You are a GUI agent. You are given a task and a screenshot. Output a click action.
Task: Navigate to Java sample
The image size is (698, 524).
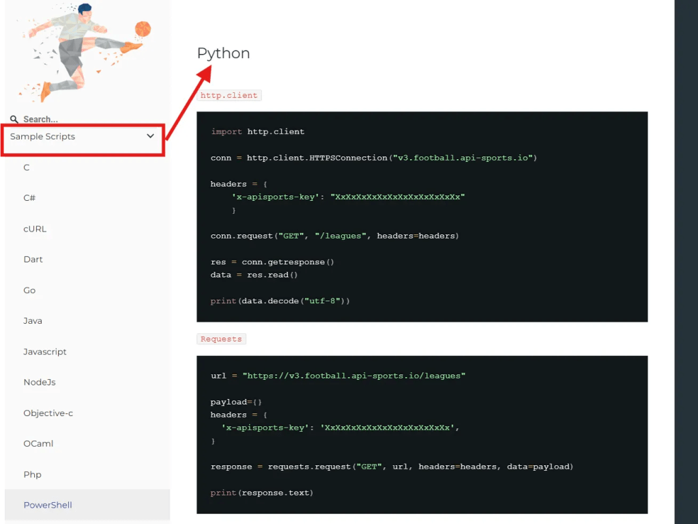coord(33,321)
